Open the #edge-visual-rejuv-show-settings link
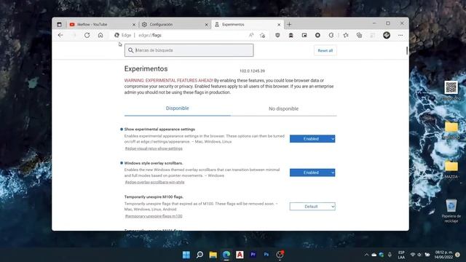This screenshot has height=262, width=466. [154, 148]
